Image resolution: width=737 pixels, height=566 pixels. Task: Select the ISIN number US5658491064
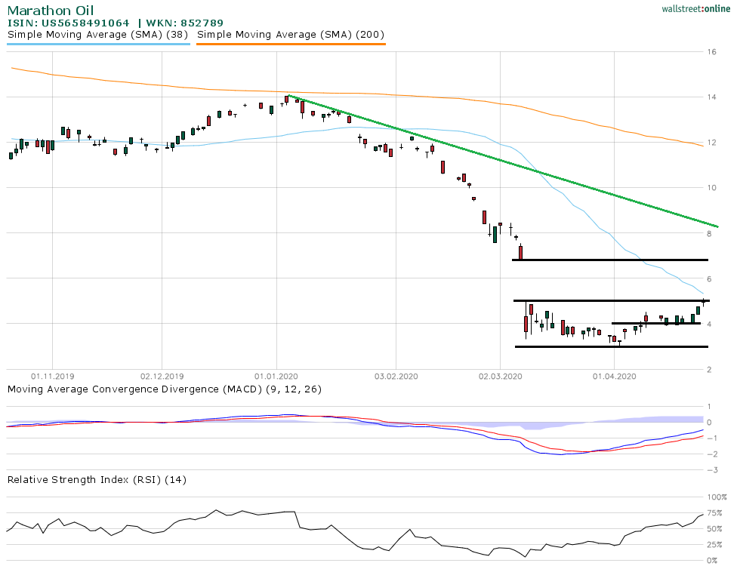pos(74,23)
